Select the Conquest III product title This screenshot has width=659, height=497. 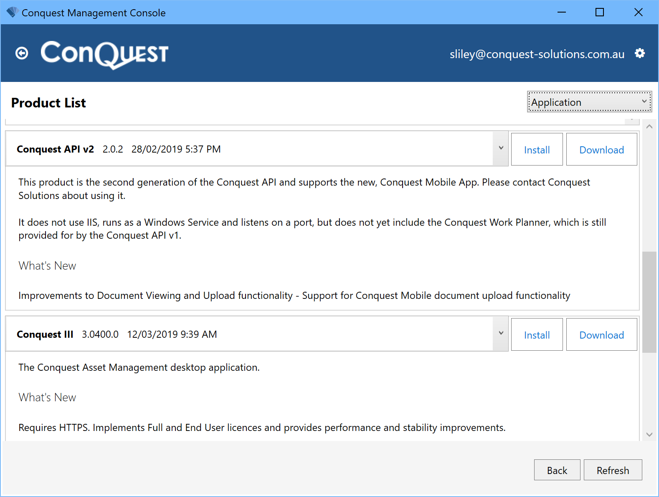[45, 334]
